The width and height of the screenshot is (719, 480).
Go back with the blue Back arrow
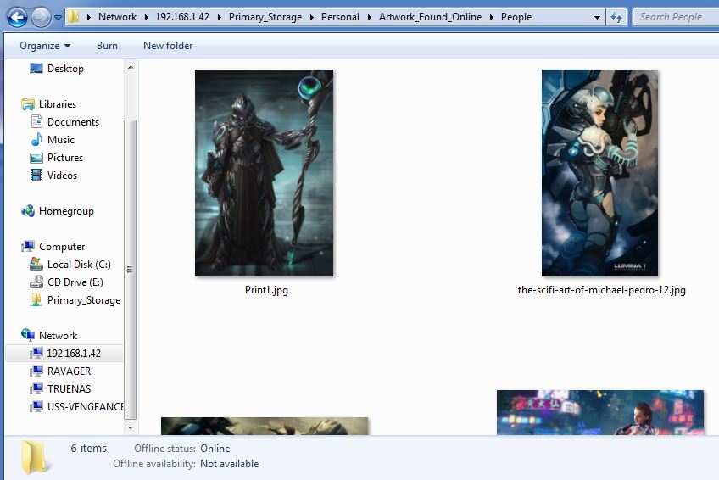point(17,18)
